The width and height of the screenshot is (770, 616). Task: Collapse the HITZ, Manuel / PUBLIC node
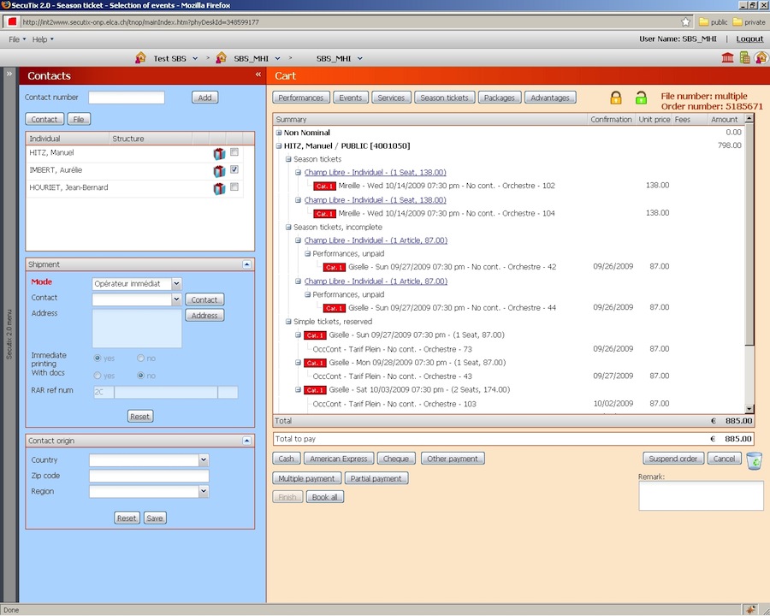[278, 146]
